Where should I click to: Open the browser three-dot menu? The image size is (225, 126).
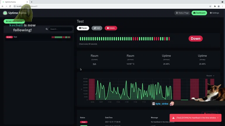tap(222, 6)
